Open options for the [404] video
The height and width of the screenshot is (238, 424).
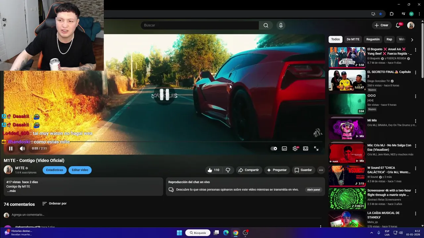pos(415,97)
